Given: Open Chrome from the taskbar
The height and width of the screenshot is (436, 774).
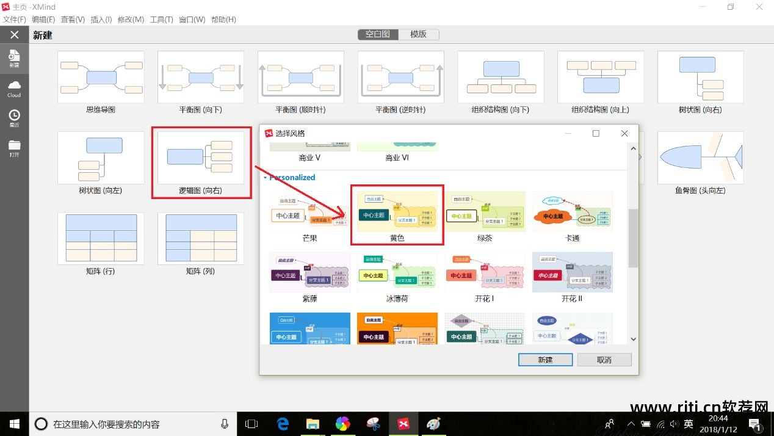Looking at the screenshot, I should pyautogui.click(x=342, y=423).
